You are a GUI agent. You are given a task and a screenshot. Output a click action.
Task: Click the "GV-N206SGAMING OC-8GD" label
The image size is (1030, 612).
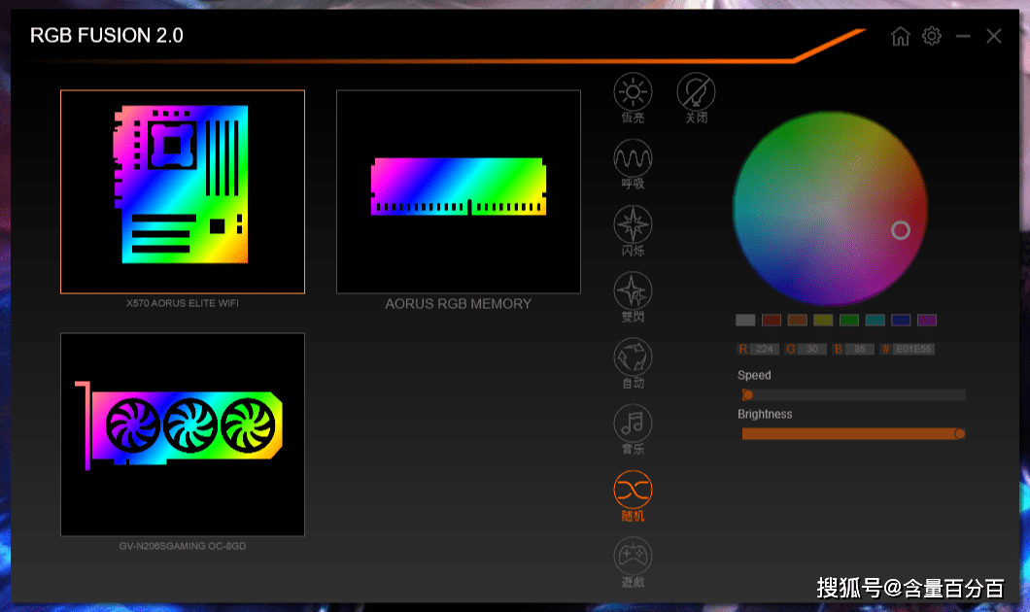pyautogui.click(x=183, y=546)
